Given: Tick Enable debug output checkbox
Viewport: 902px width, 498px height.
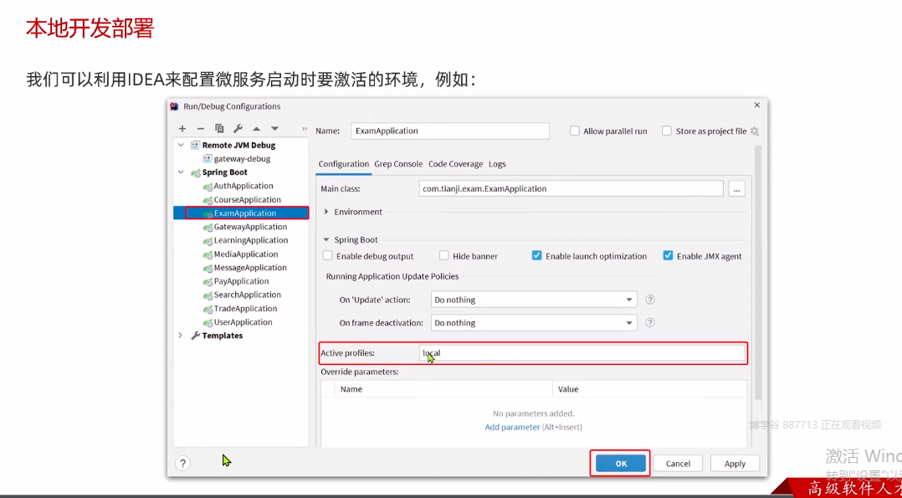Looking at the screenshot, I should pos(328,255).
